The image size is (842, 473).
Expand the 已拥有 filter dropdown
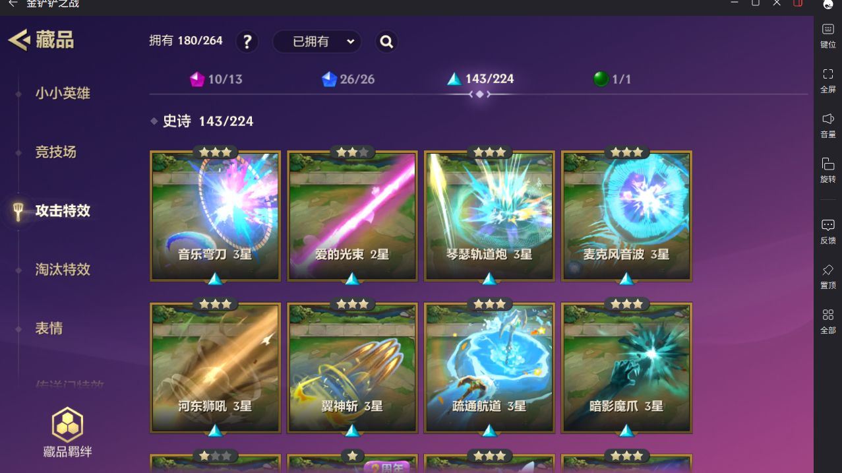point(316,42)
